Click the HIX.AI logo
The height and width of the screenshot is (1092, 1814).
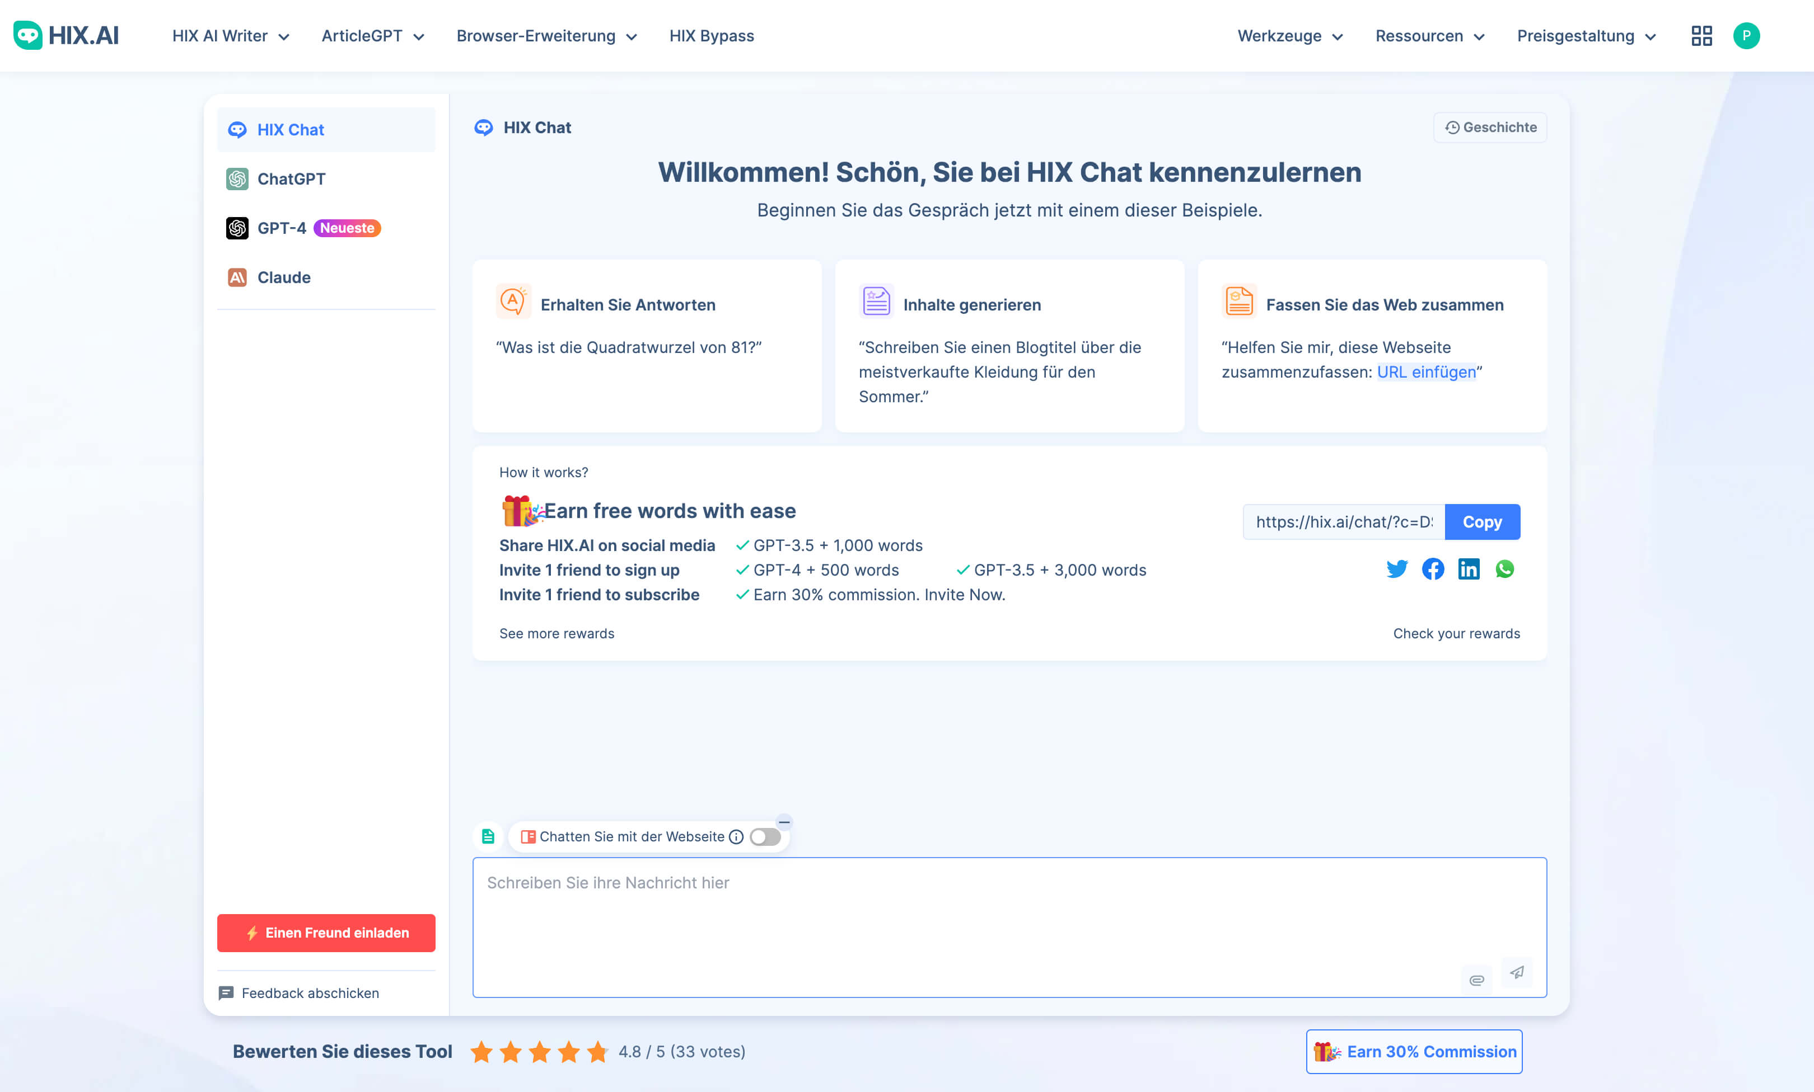coord(66,35)
